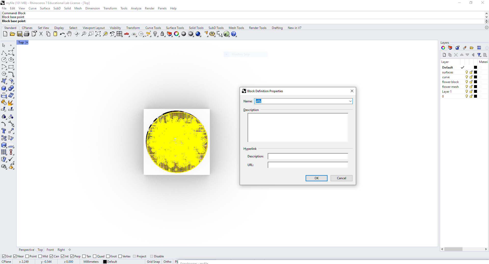This screenshot has height=264, width=489.
Task: Click the color swatch of Default layer
Action: pos(476,68)
